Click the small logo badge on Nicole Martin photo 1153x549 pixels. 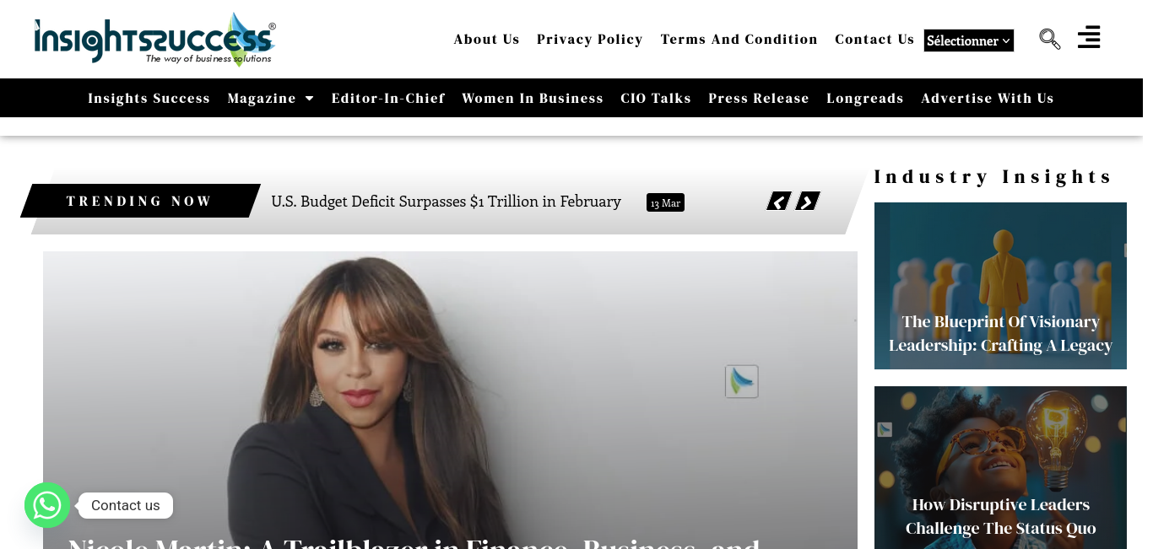pyautogui.click(x=742, y=381)
